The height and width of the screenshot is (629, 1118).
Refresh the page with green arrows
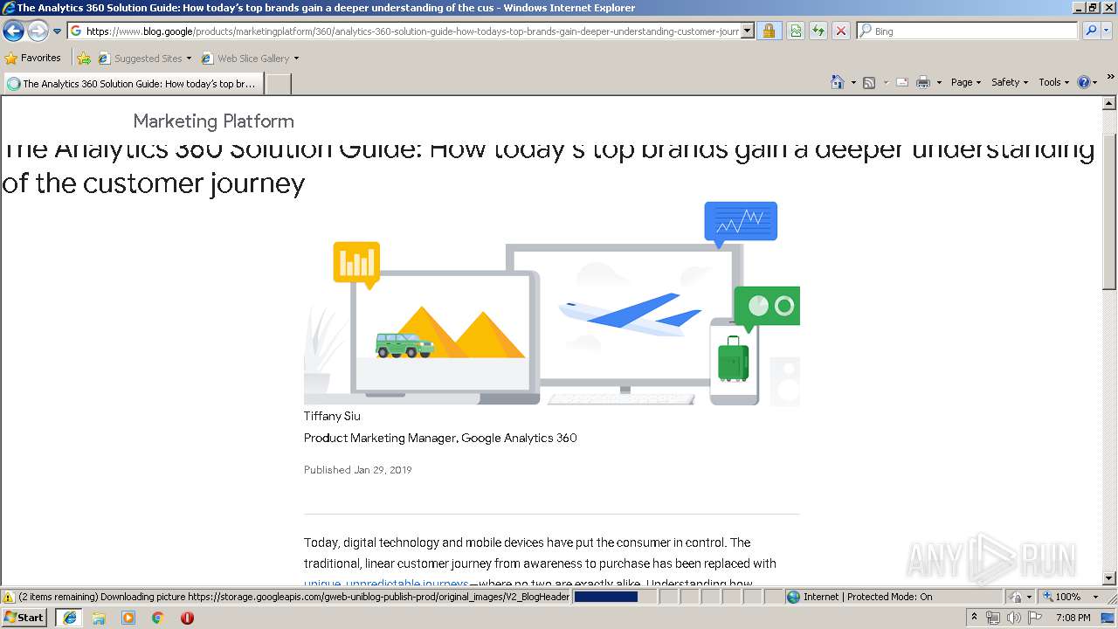click(818, 31)
